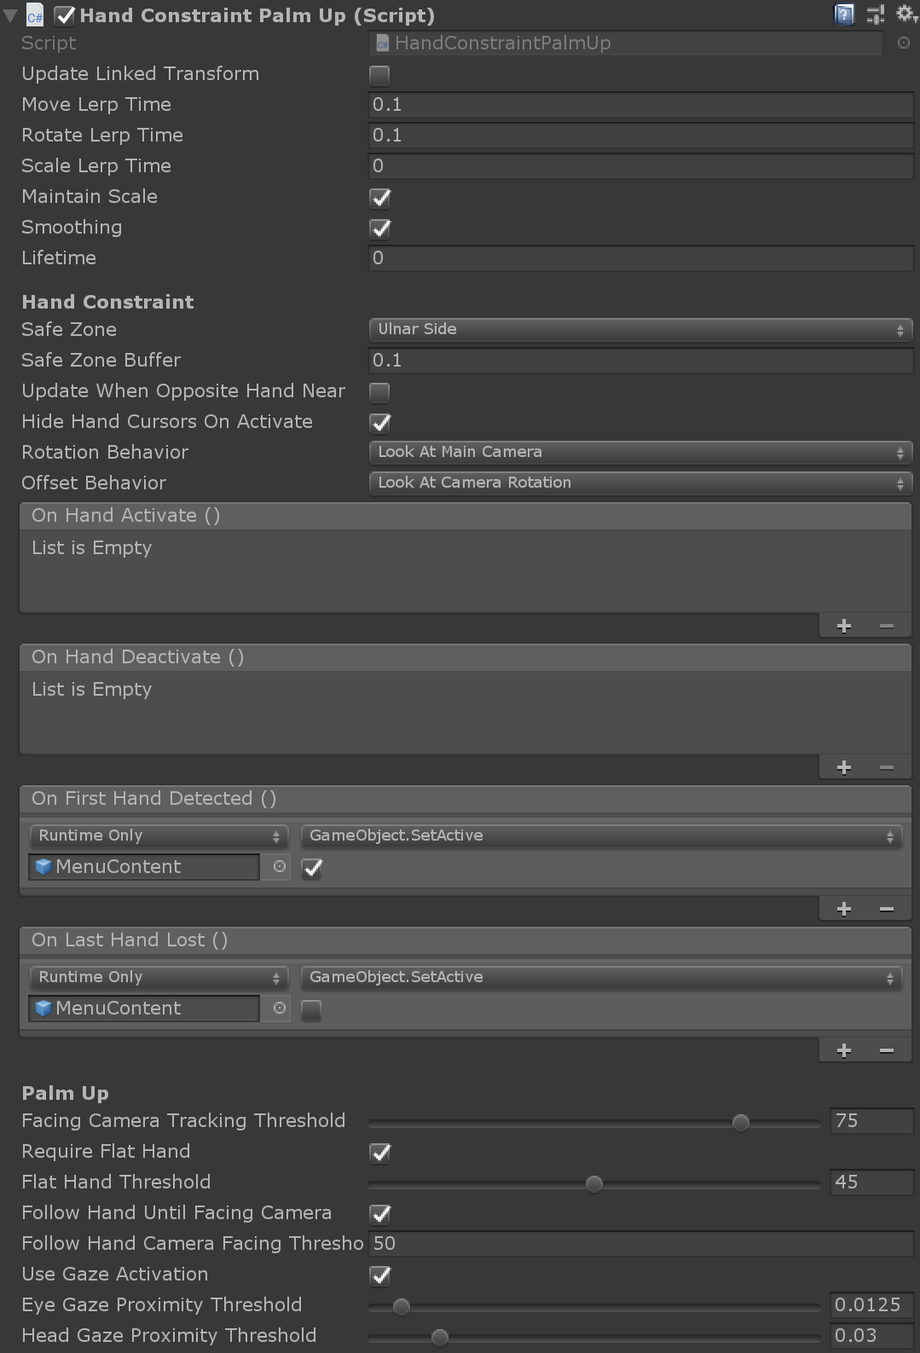Viewport: 920px width, 1353px height.
Task: Open Safe Zone dropdown showing Ulnar Side
Action: click(x=640, y=329)
